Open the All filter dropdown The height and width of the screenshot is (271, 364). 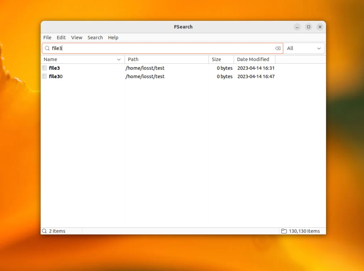point(304,48)
